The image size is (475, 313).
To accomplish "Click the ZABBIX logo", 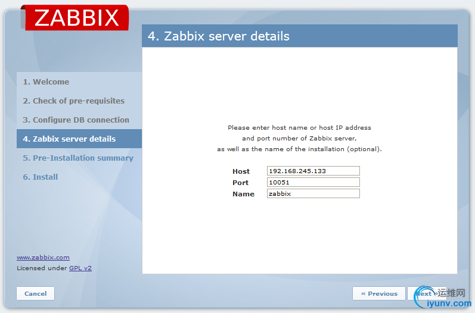I will 76,17.
